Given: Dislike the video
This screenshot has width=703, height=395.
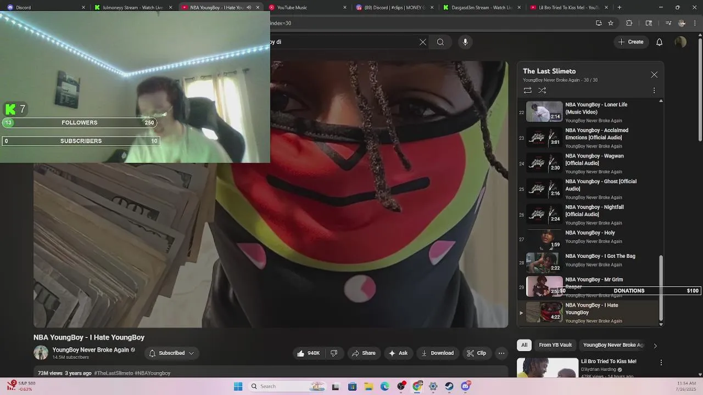Looking at the screenshot, I should (x=334, y=353).
